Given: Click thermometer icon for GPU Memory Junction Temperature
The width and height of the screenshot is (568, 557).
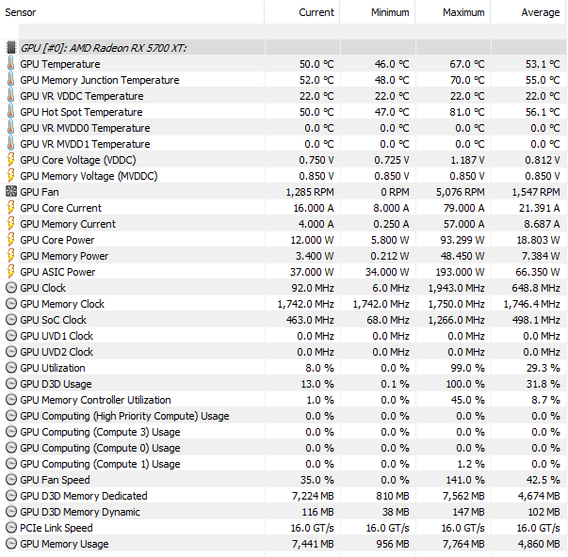Looking at the screenshot, I should click(x=11, y=79).
